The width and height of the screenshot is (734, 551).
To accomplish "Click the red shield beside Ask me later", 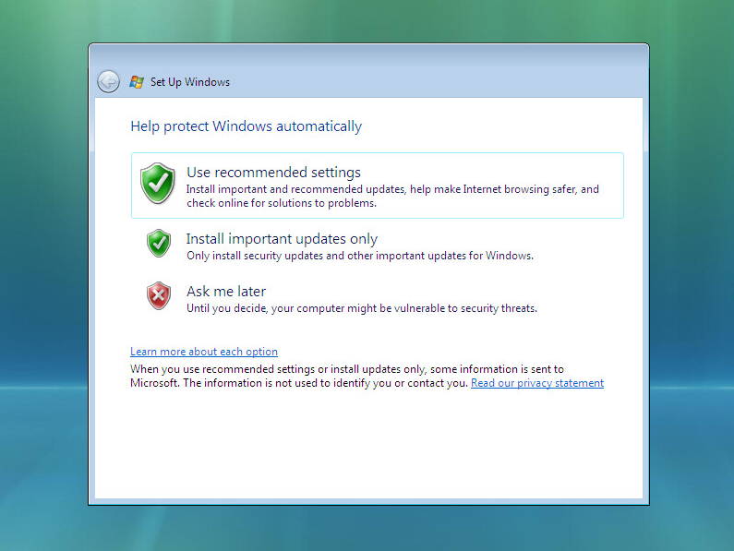I will click(159, 295).
